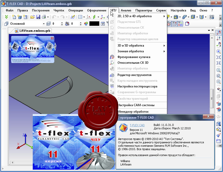Click the horizontal scrollbar left arrow
Viewport: 223px width, 172px height.
point(12,162)
